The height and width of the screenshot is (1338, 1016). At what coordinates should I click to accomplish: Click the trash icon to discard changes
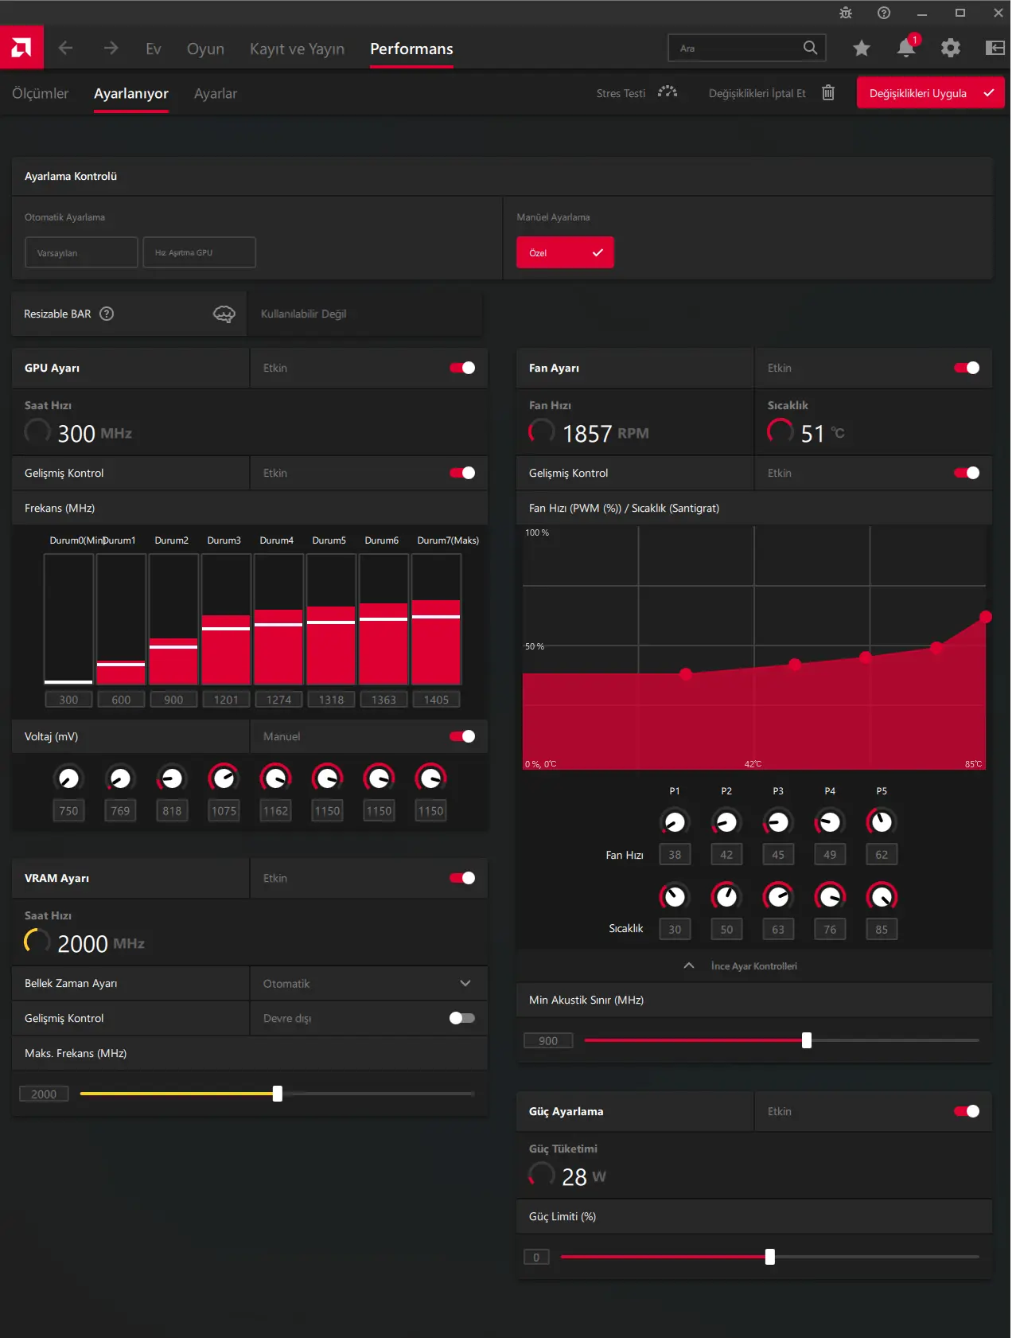(828, 93)
